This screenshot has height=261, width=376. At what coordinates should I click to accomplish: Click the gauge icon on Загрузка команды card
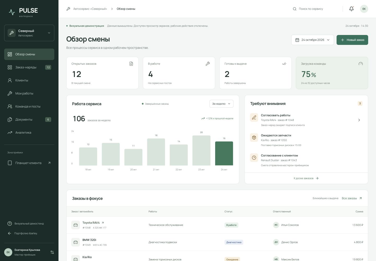361,64
